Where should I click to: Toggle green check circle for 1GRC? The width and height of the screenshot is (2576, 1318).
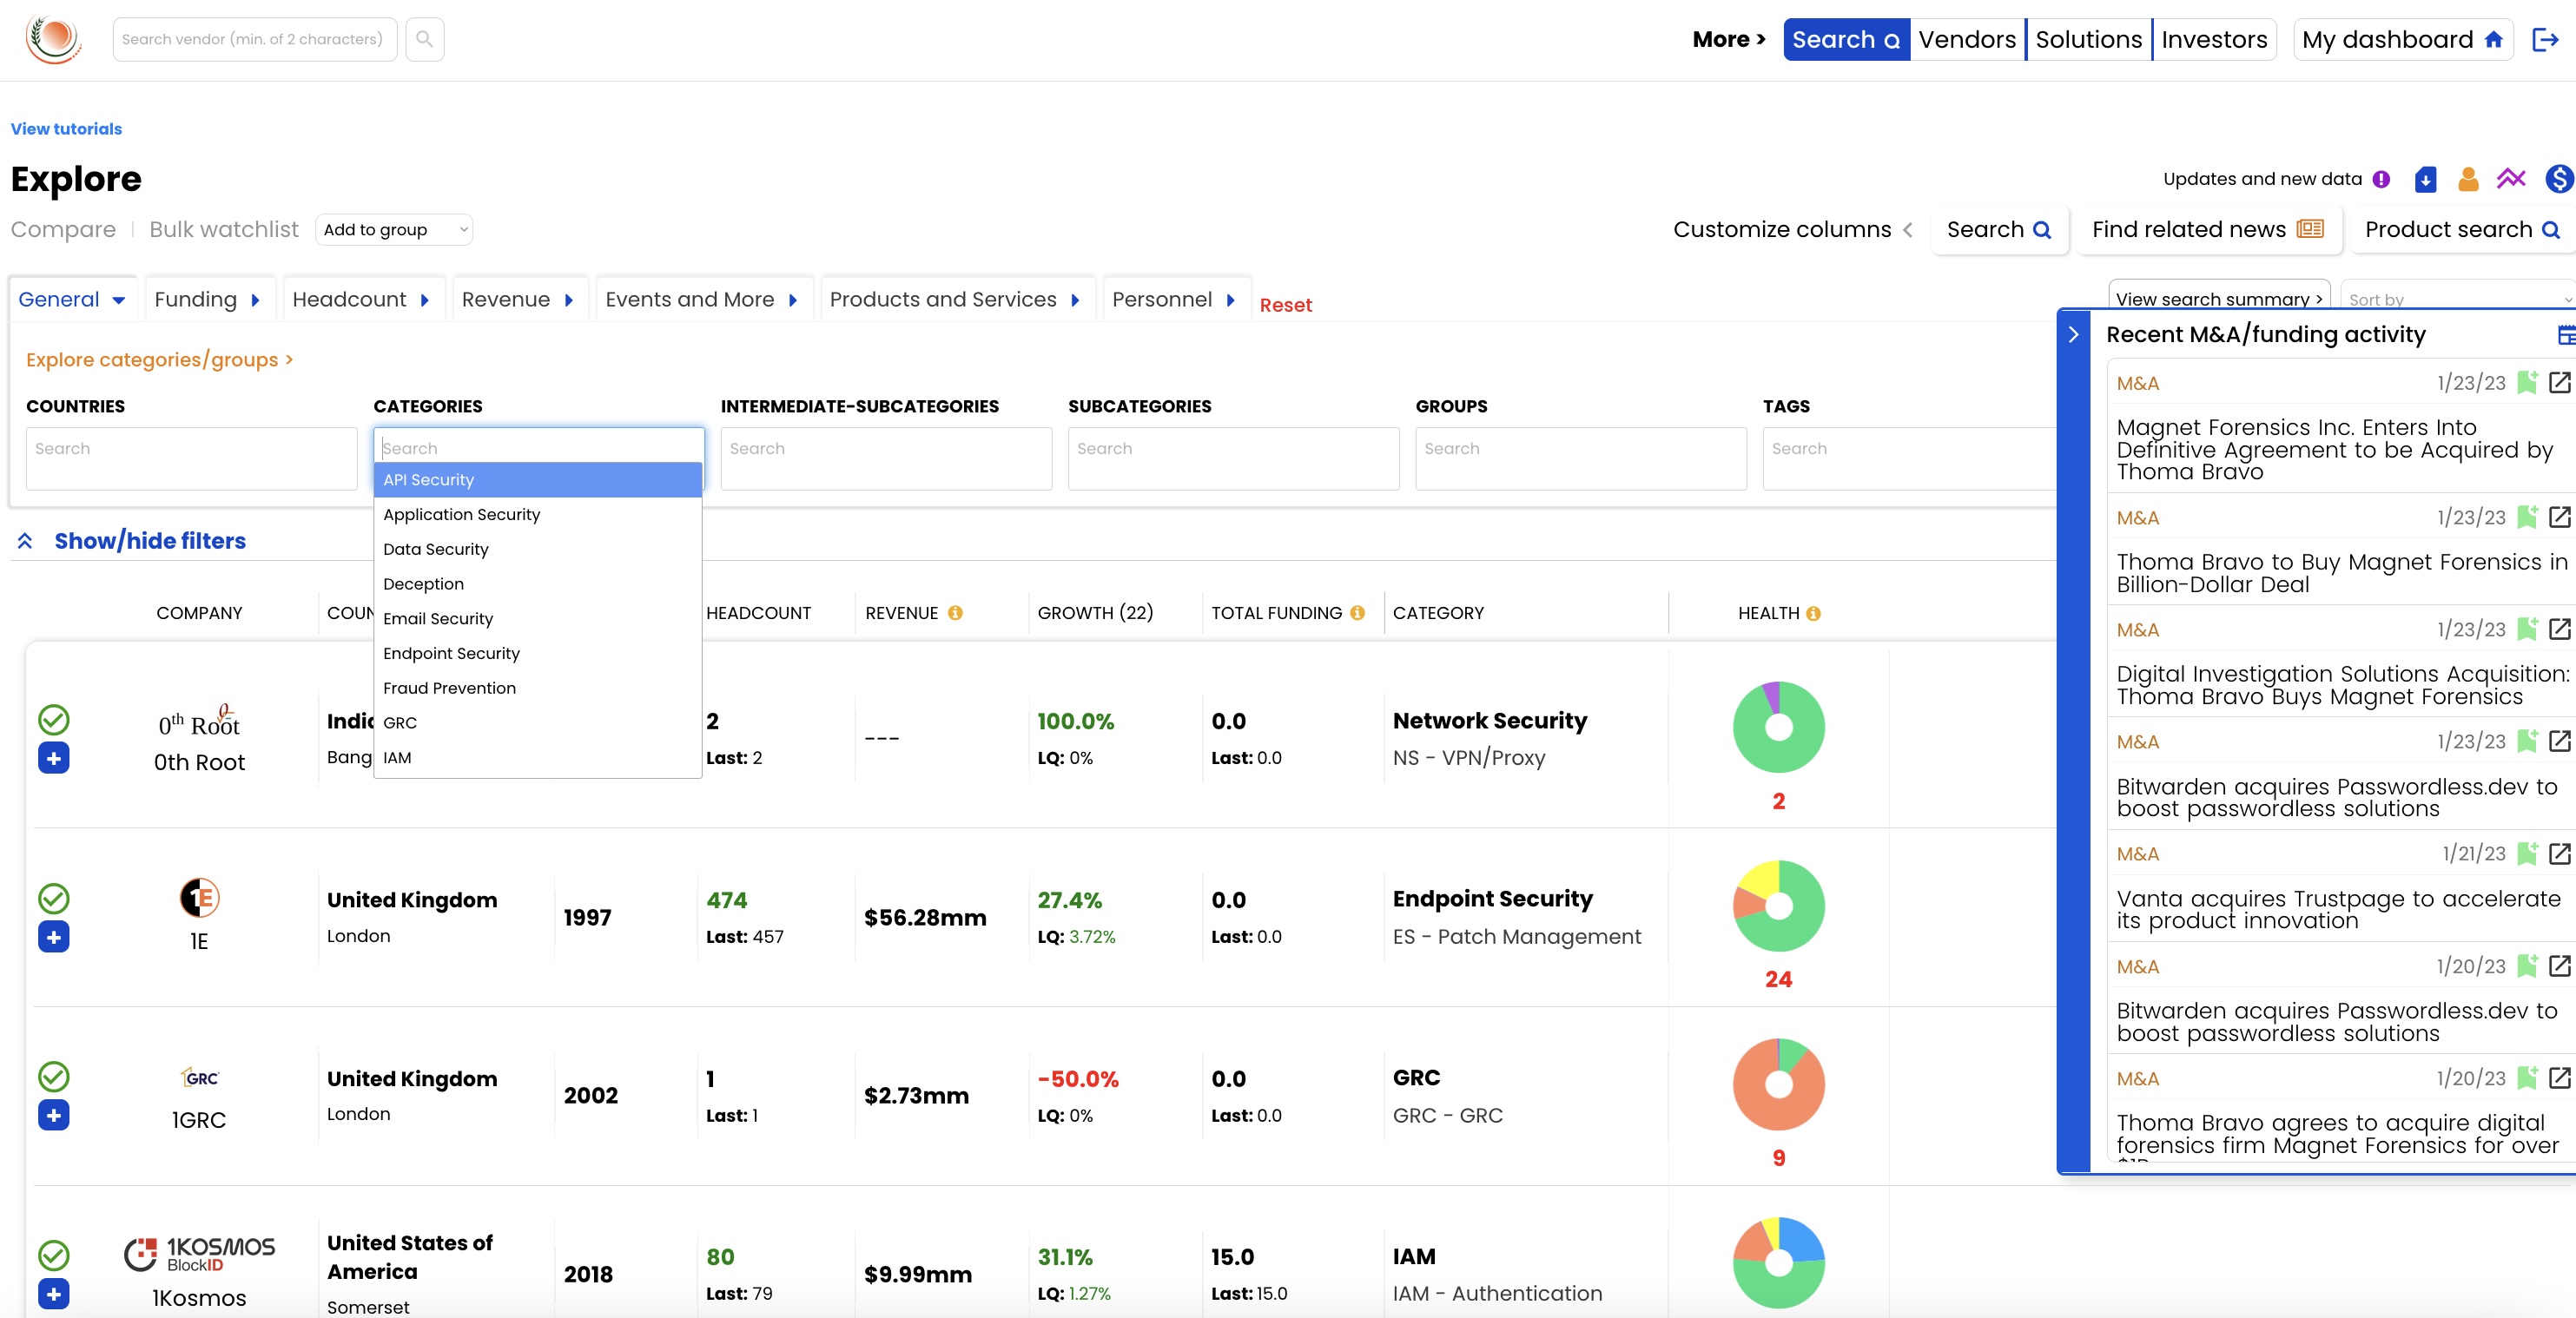tap(54, 1076)
